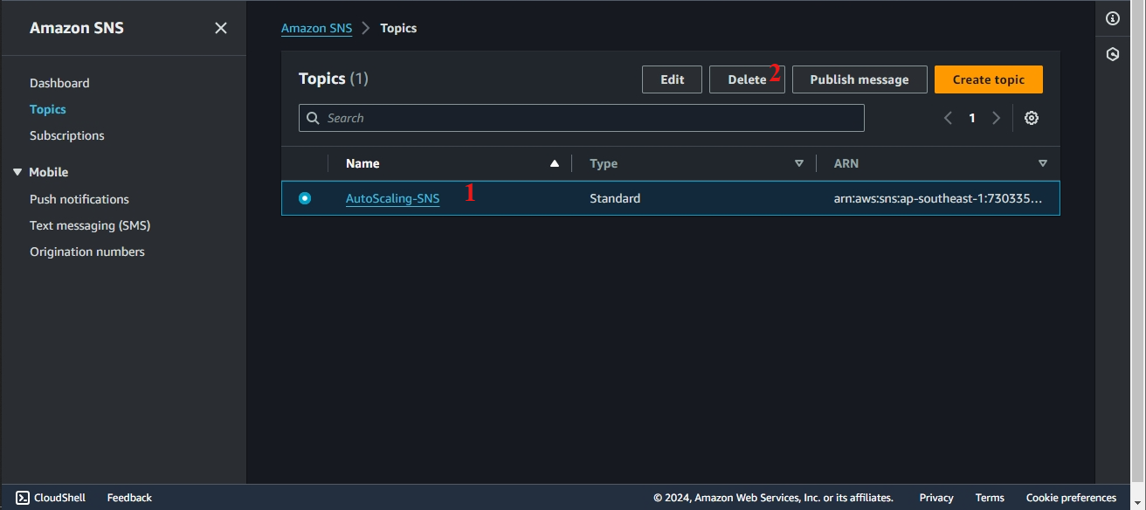Click the Topics (1) heading
The height and width of the screenshot is (510, 1146).
point(334,79)
